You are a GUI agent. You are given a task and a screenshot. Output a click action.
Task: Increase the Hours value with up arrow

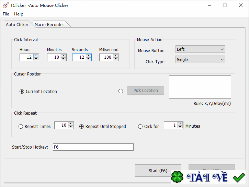[36, 56]
